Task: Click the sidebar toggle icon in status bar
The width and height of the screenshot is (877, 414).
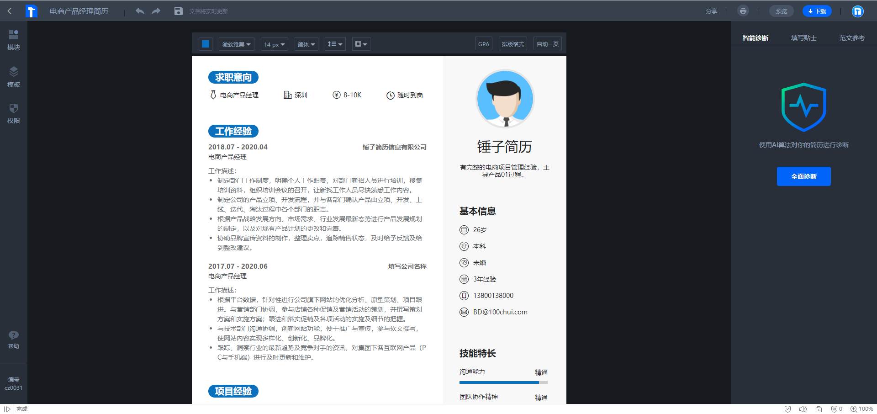Action: [7, 409]
